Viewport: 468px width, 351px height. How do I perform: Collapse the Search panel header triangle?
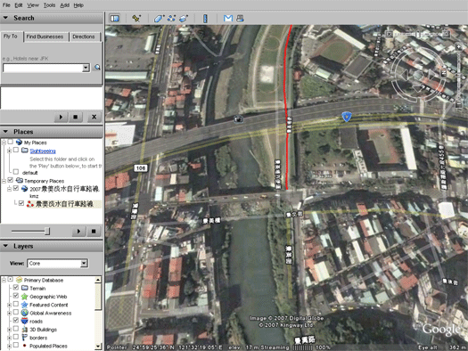coord(5,18)
